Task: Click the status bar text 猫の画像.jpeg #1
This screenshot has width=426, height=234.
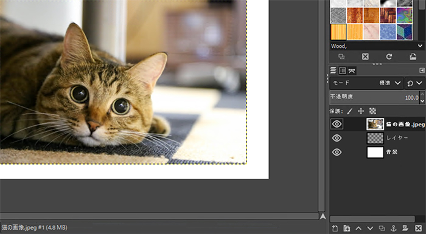Action: 23,227
